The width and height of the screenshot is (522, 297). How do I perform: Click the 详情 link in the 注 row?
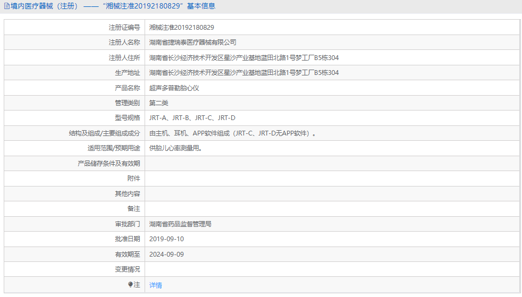(155, 285)
